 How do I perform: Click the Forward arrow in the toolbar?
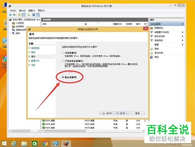click(14, 15)
